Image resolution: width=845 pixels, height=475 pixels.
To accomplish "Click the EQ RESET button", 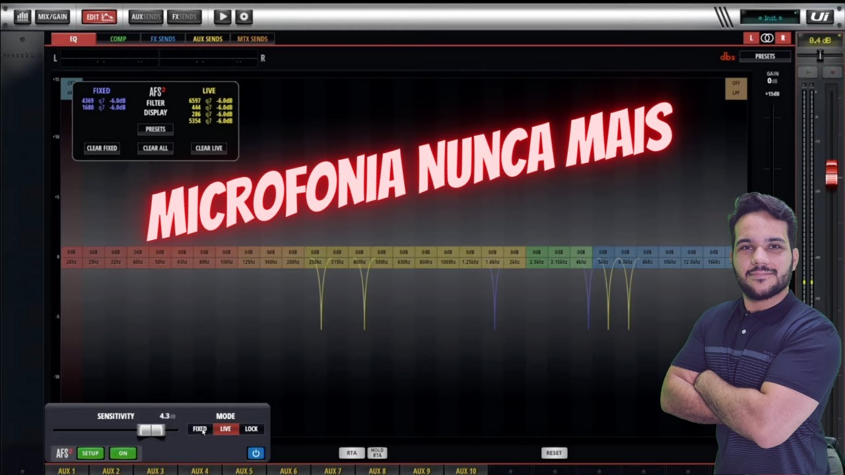I will pyautogui.click(x=554, y=453).
